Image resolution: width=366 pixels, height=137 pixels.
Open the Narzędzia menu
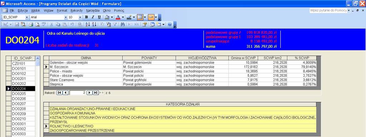93,10
